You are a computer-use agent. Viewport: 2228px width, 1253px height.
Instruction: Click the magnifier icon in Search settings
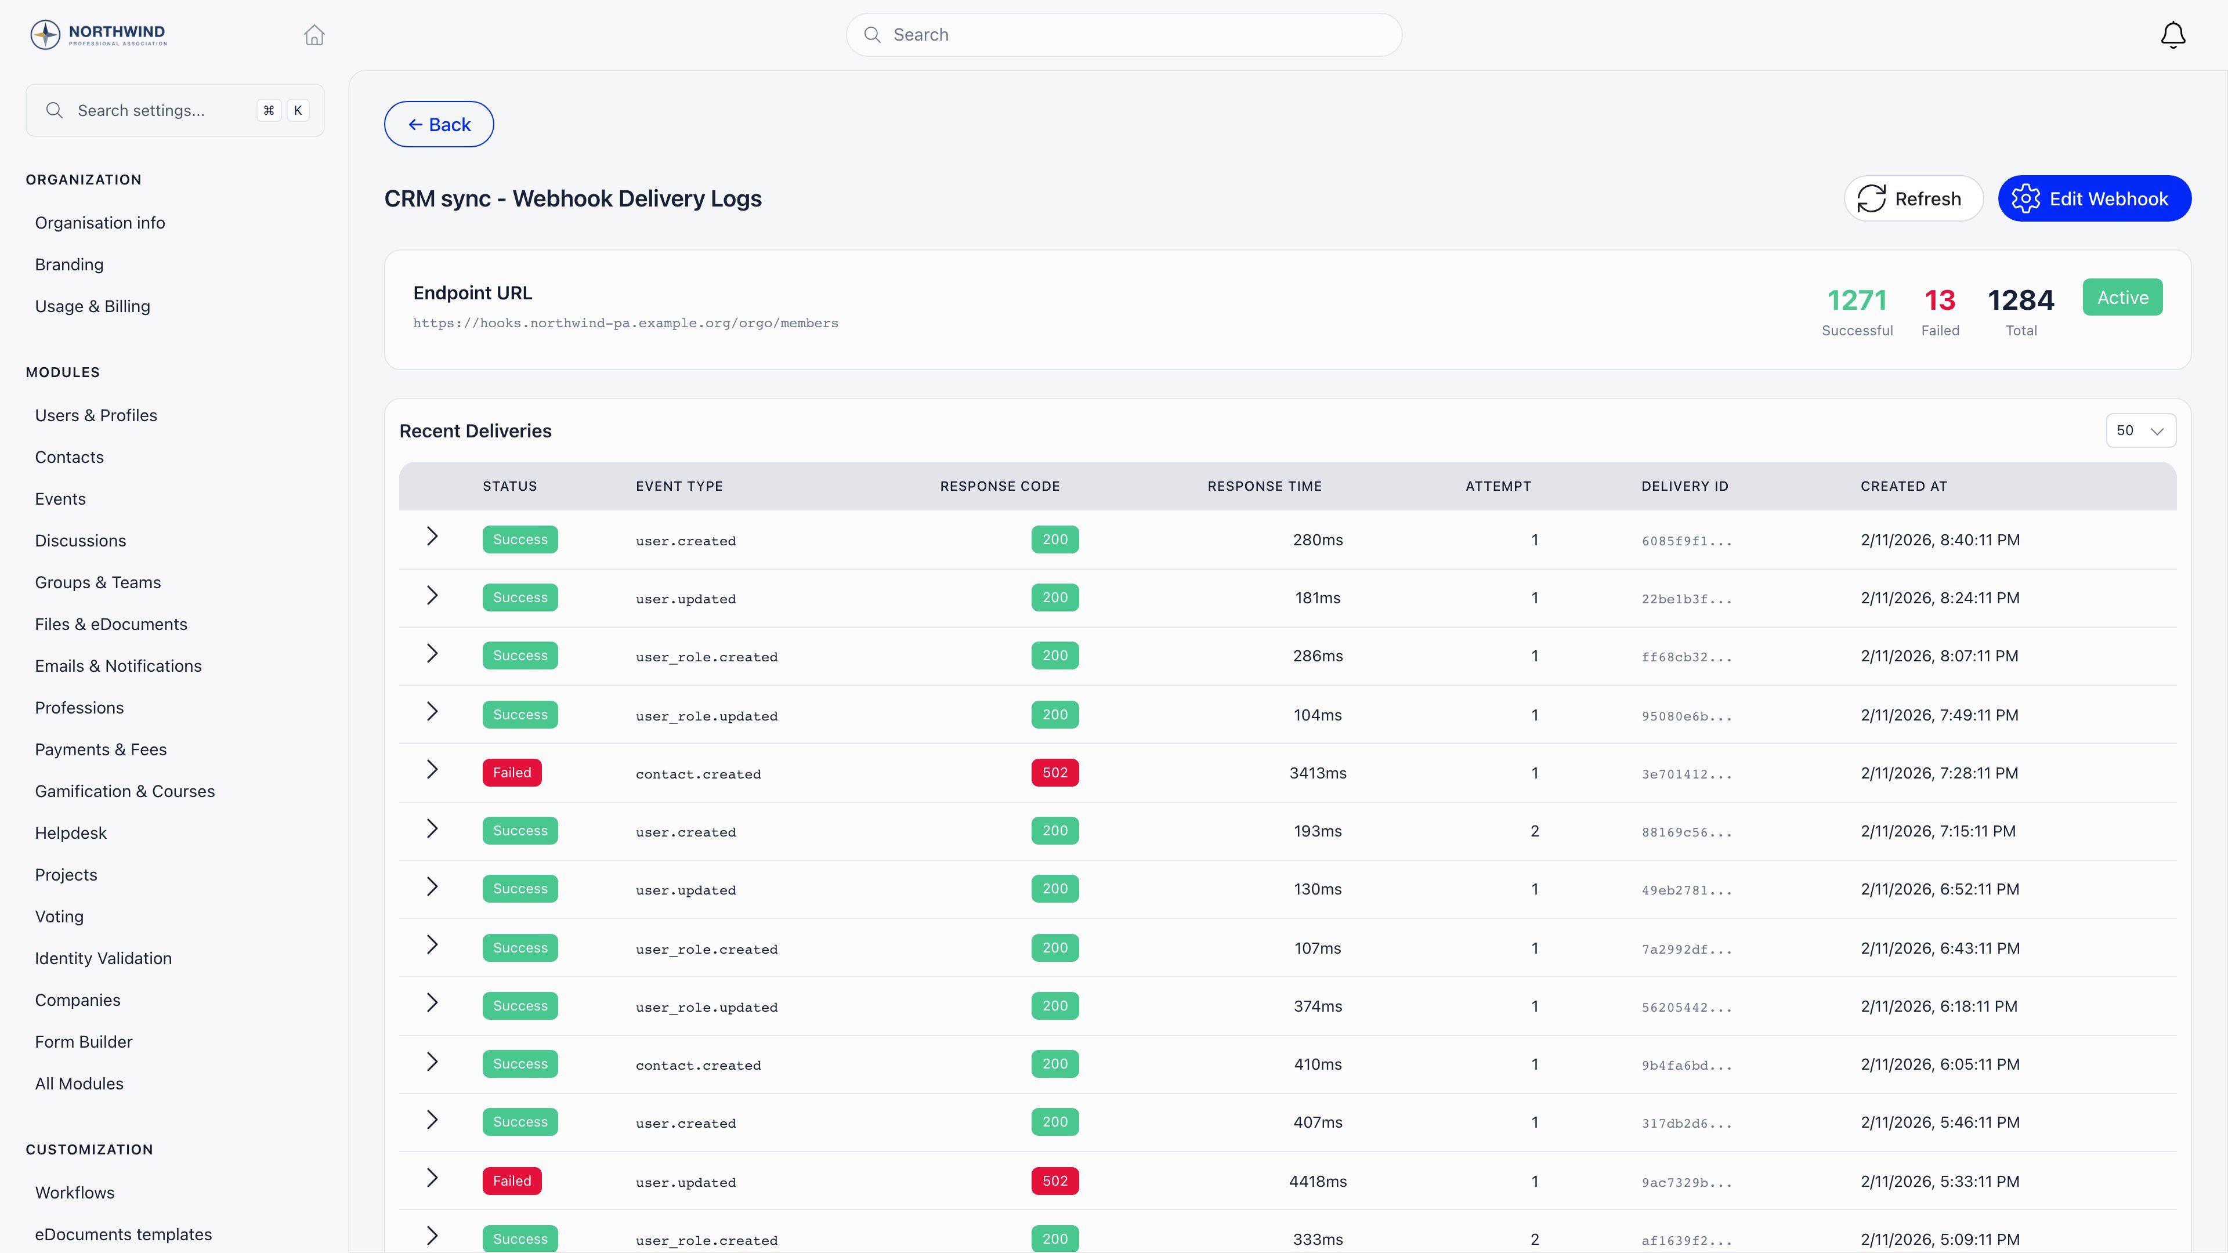click(x=55, y=110)
